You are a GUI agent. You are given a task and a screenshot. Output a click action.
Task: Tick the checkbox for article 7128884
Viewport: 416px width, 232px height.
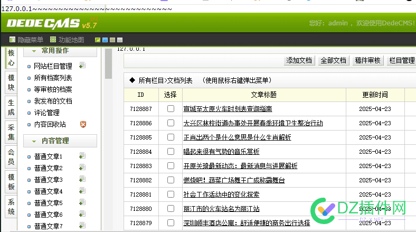pos(171,152)
